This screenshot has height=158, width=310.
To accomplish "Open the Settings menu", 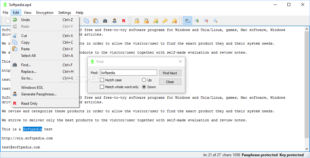I will [65, 13].
